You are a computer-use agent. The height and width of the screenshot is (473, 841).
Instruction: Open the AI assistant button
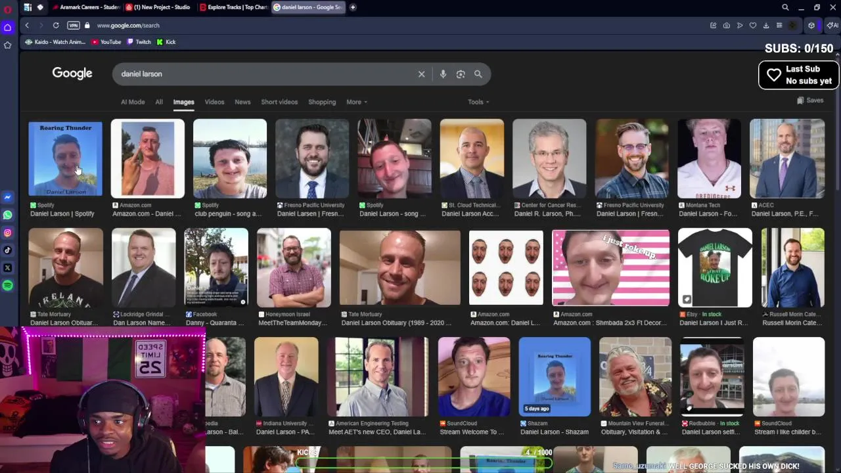[x=832, y=26]
